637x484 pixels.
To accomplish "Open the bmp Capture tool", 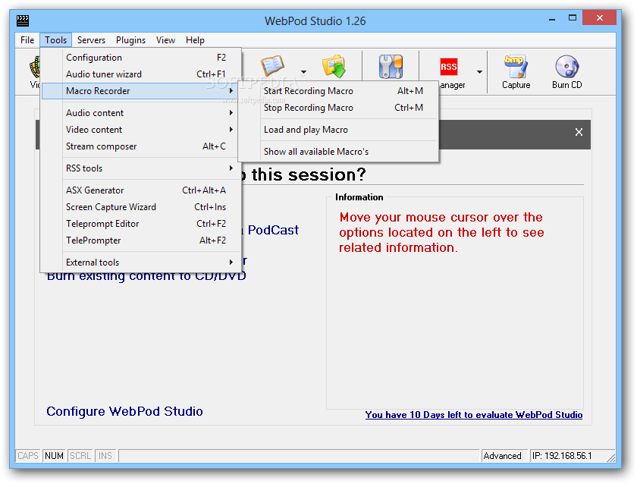I will [x=516, y=72].
